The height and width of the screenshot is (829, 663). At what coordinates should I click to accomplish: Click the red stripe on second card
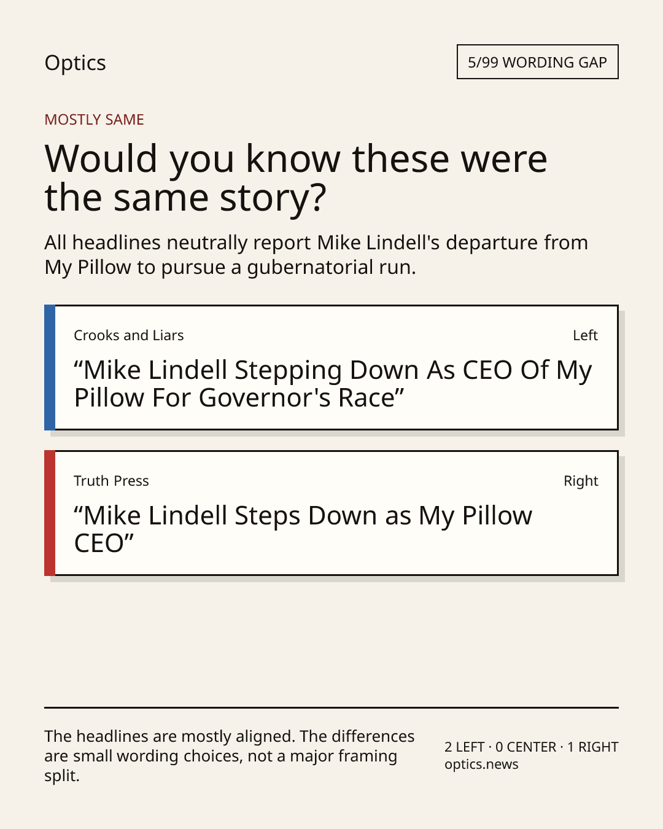(x=50, y=513)
